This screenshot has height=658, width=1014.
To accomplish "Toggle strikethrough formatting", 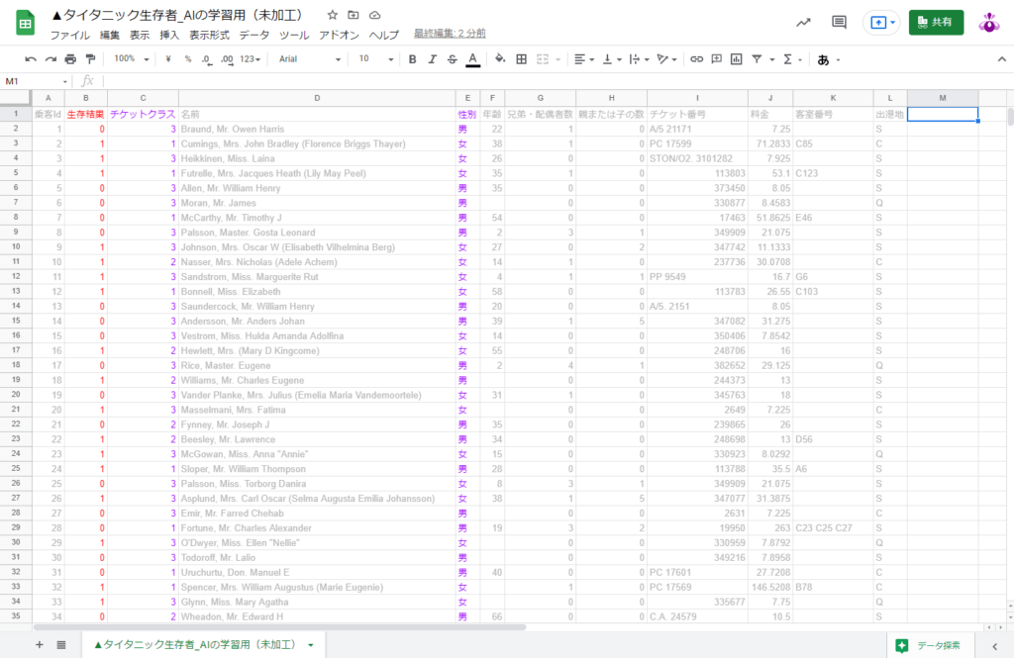I will [x=453, y=59].
